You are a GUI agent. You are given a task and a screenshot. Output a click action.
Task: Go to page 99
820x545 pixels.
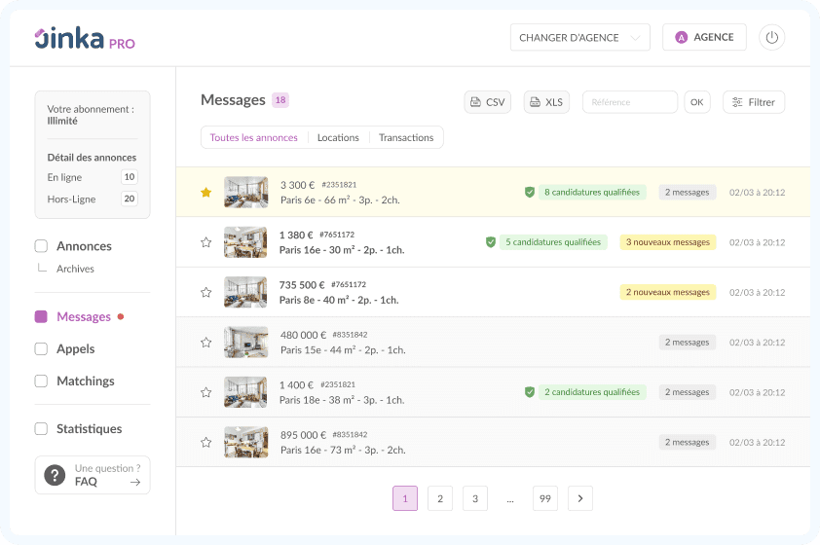[544, 498]
